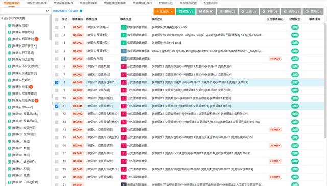The width and height of the screenshot is (327, 186).
Task: Click the HF.0004 reference code in row 5
Action: [275, 59]
